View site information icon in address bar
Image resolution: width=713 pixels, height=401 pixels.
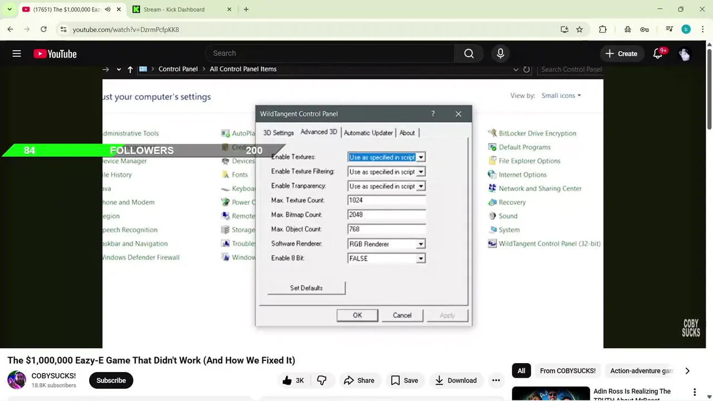click(63, 30)
